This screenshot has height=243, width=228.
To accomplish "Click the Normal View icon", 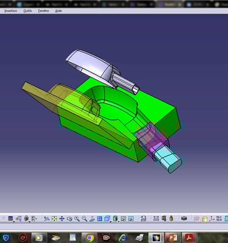I will click(92, 219).
